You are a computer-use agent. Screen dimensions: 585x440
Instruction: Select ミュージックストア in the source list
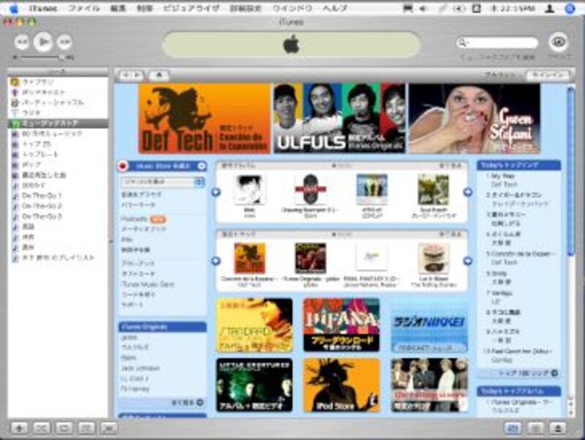(x=58, y=123)
